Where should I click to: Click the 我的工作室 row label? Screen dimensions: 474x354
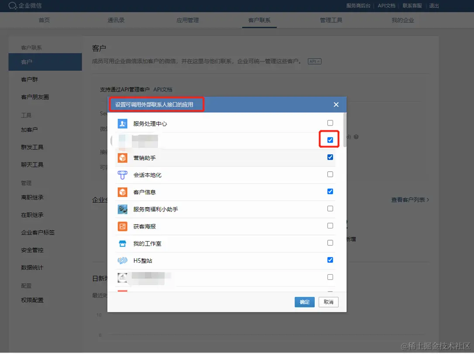[147, 243]
